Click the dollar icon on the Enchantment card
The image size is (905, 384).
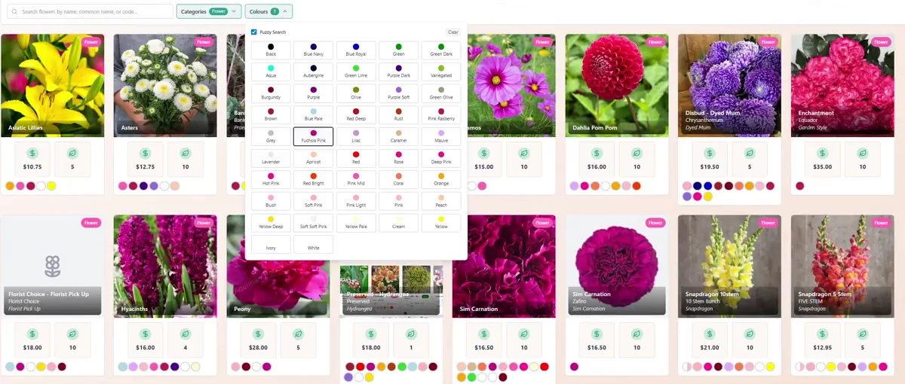pos(823,153)
